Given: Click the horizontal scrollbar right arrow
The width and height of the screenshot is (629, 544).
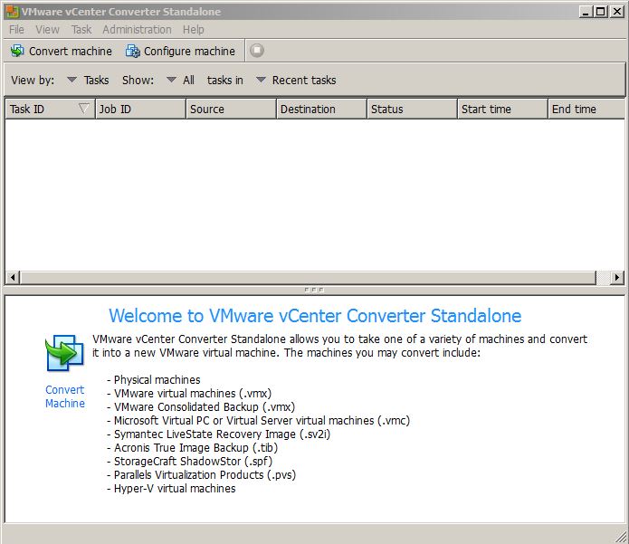Looking at the screenshot, I should [x=616, y=277].
